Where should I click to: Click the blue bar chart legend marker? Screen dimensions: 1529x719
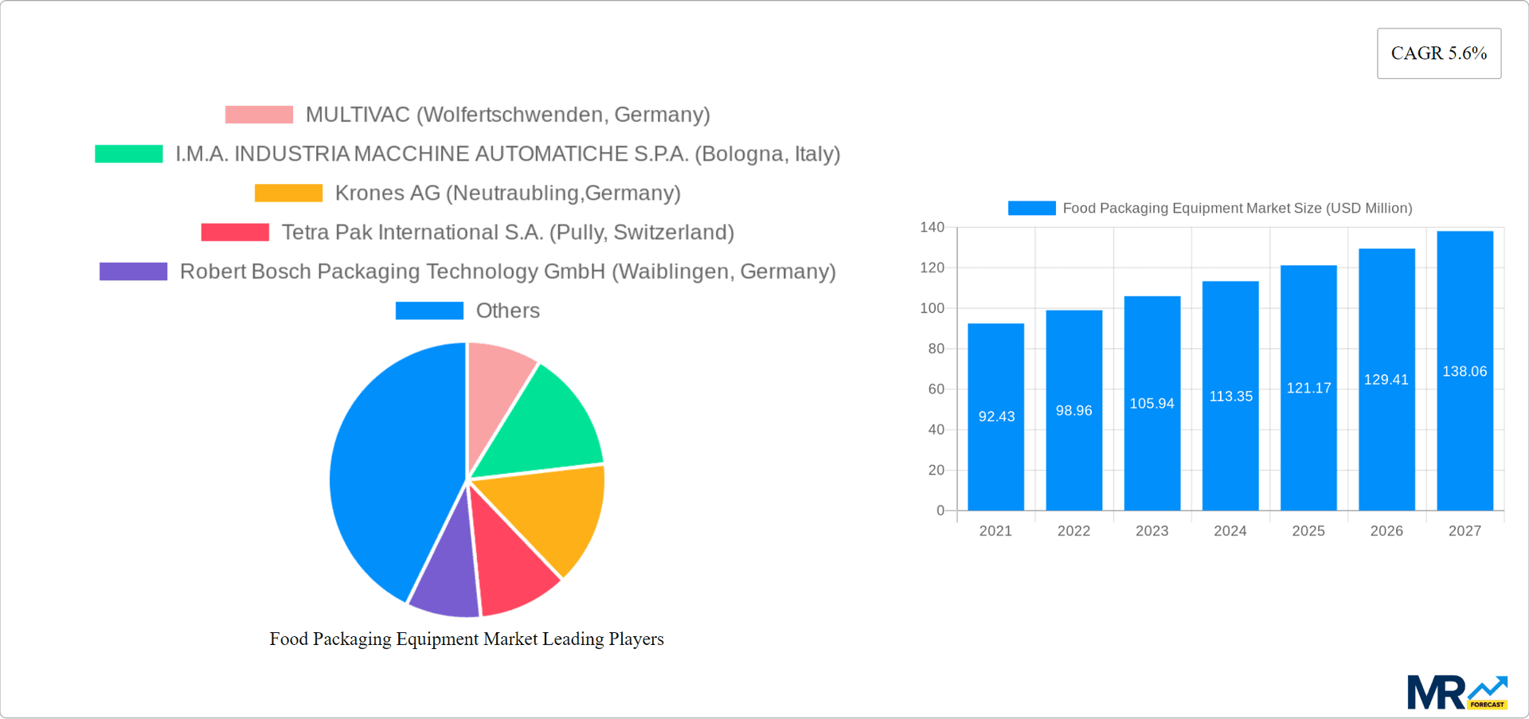(1031, 208)
